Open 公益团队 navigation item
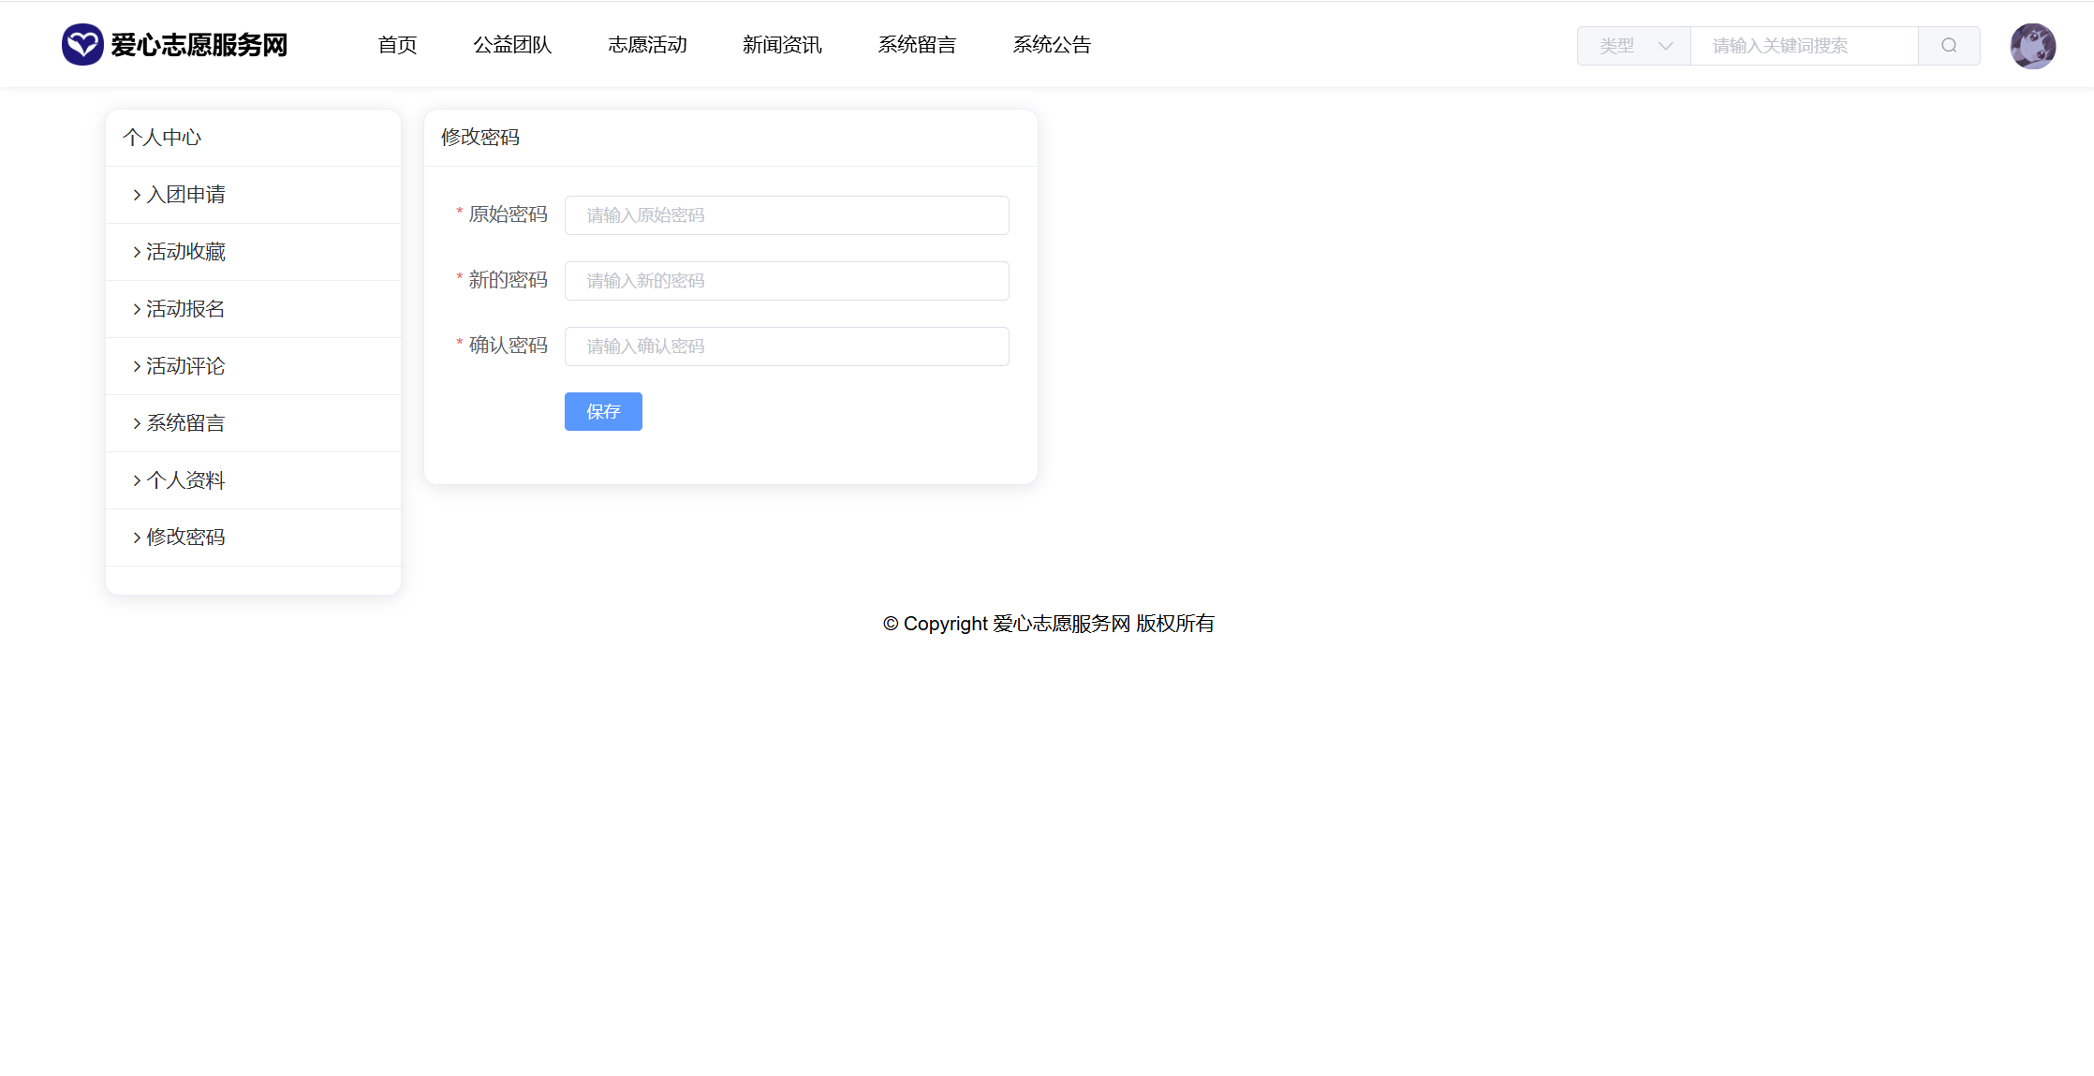The width and height of the screenshot is (2094, 1076). [x=512, y=45]
